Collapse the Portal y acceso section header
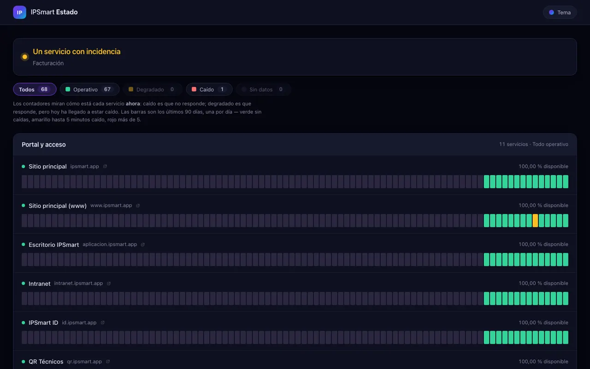This screenshot has width=590, height=369. 295,144
